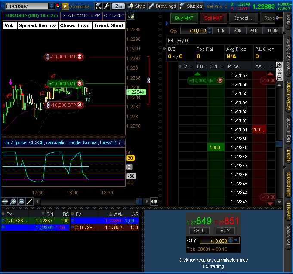Click link icon on -10,000 LMT order bubble

tap(48, 57)
